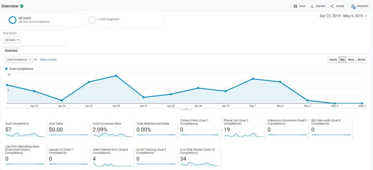373x170 pixels.
Task: Select the Overview tab
Action: (x=11, y=50)
